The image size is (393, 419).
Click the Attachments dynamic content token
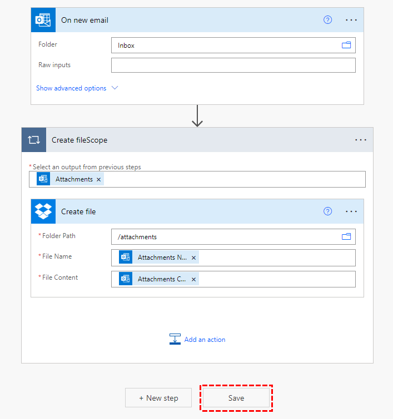[70, 179]
